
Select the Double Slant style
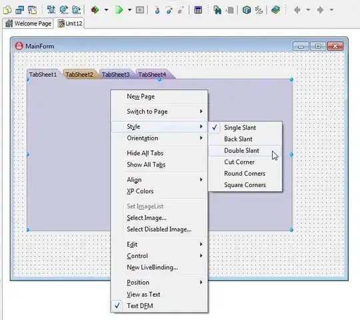coord(245,151)
